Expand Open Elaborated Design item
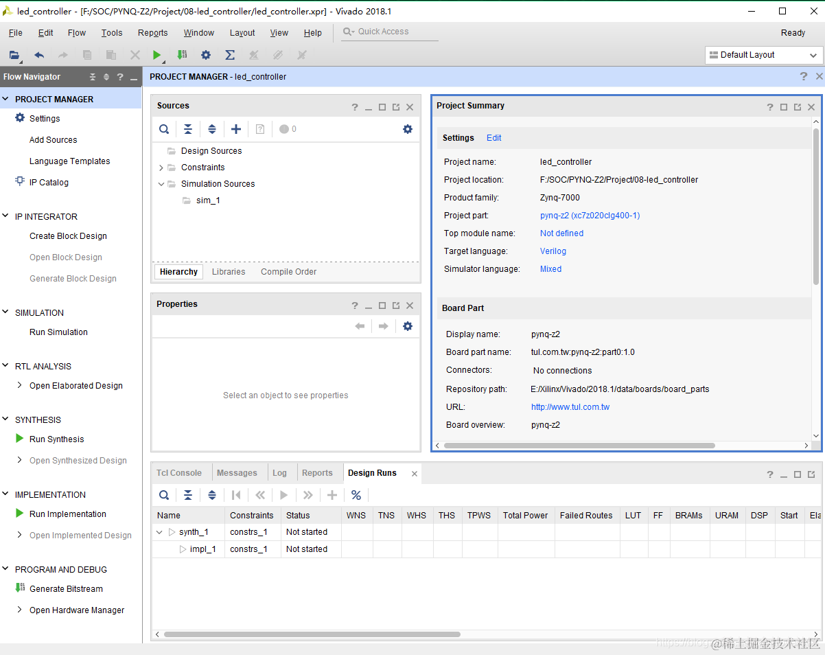This screenshot has width=825, height=655. click(x=19, y=385)
